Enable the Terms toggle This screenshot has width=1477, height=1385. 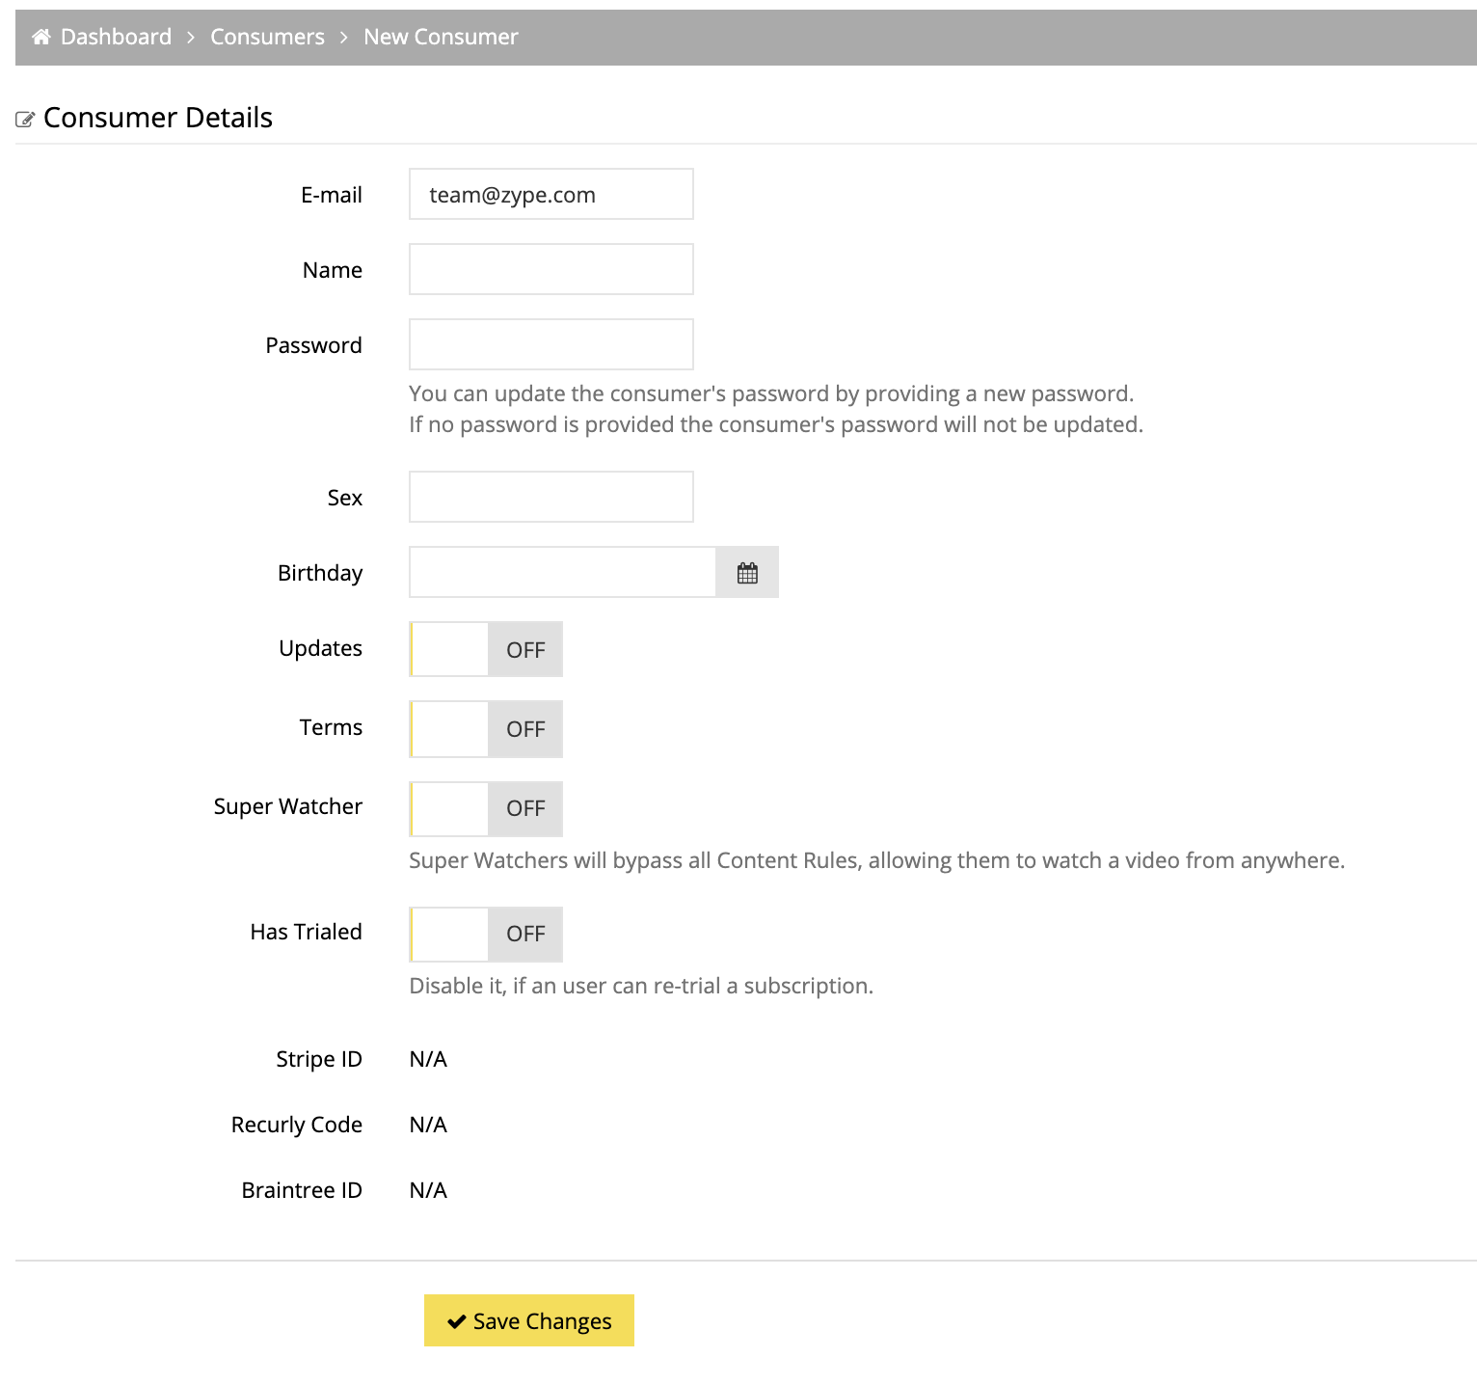486,728
